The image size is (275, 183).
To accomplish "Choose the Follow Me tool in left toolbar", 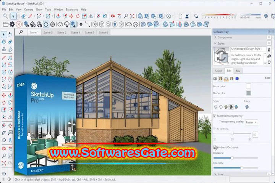I will tap(10, 103).
